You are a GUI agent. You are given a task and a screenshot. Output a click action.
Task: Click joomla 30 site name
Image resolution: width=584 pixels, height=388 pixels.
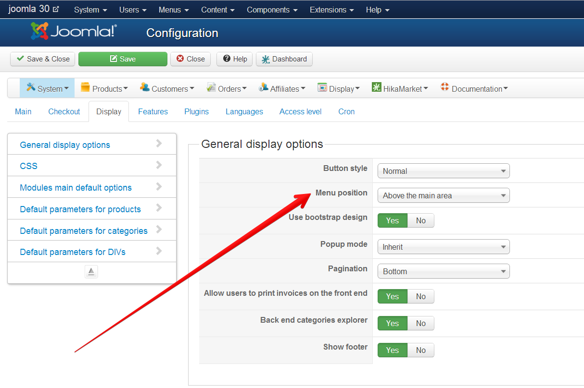[x=29, y=9]
